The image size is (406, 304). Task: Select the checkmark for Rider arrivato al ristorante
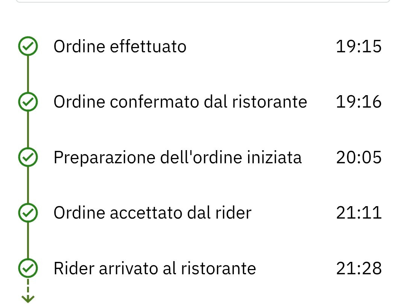28,268
